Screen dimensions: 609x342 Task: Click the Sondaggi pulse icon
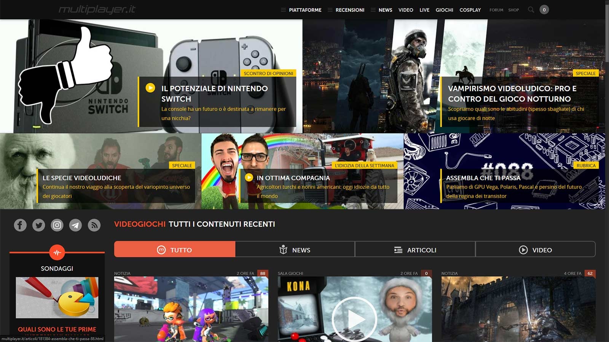click(57, 252)
